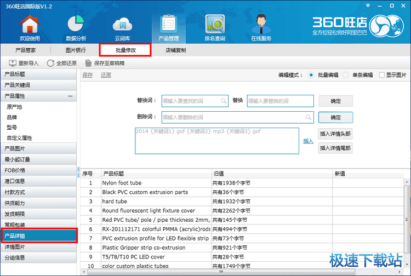Focus the 请输入要删除的词 input field
Screen dimensions: 411x276
pos(237,117)
